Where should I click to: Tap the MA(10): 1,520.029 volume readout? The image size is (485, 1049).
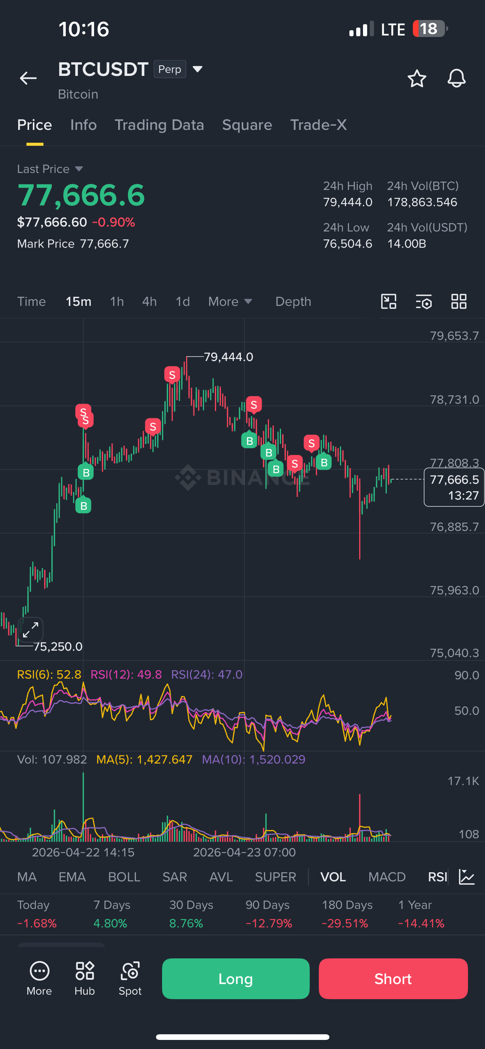pyautogui.click(x=254, y=759)
